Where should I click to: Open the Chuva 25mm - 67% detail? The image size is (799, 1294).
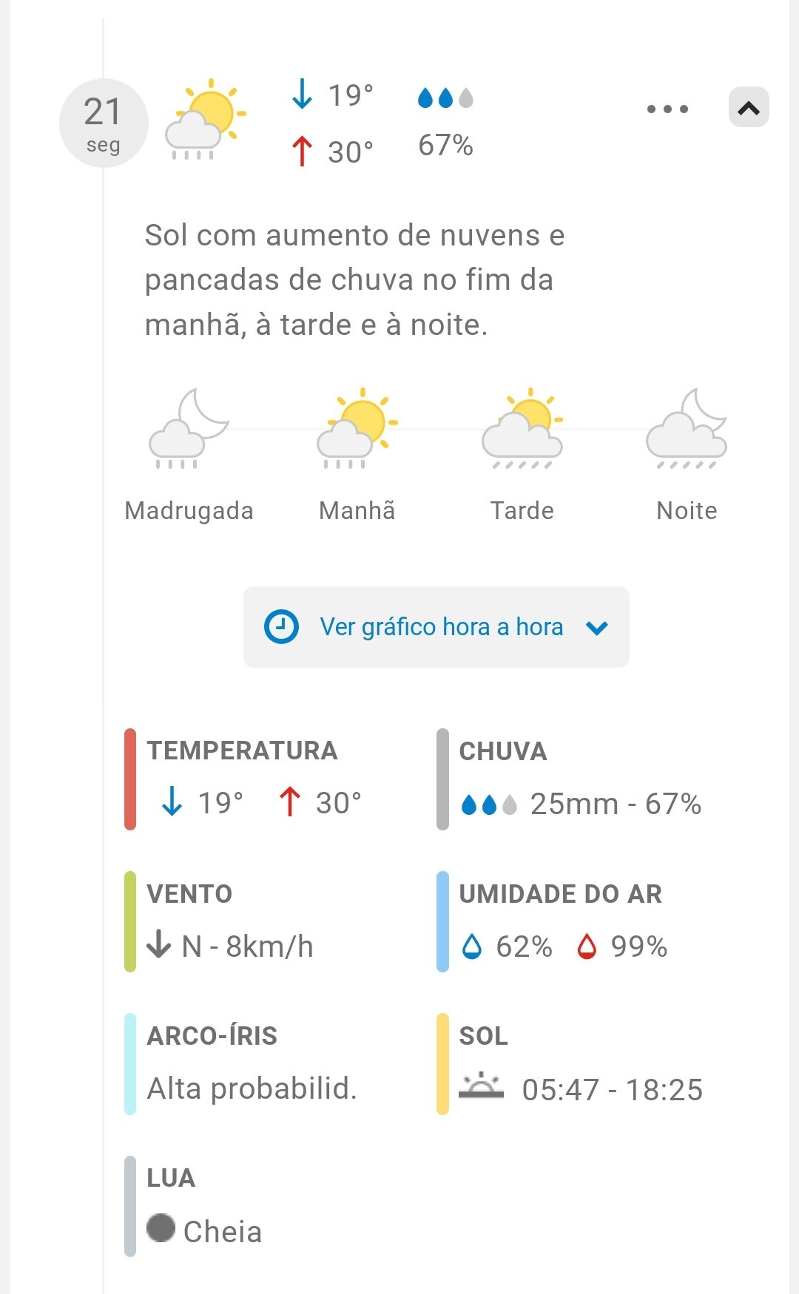click(x=580, y=803)
